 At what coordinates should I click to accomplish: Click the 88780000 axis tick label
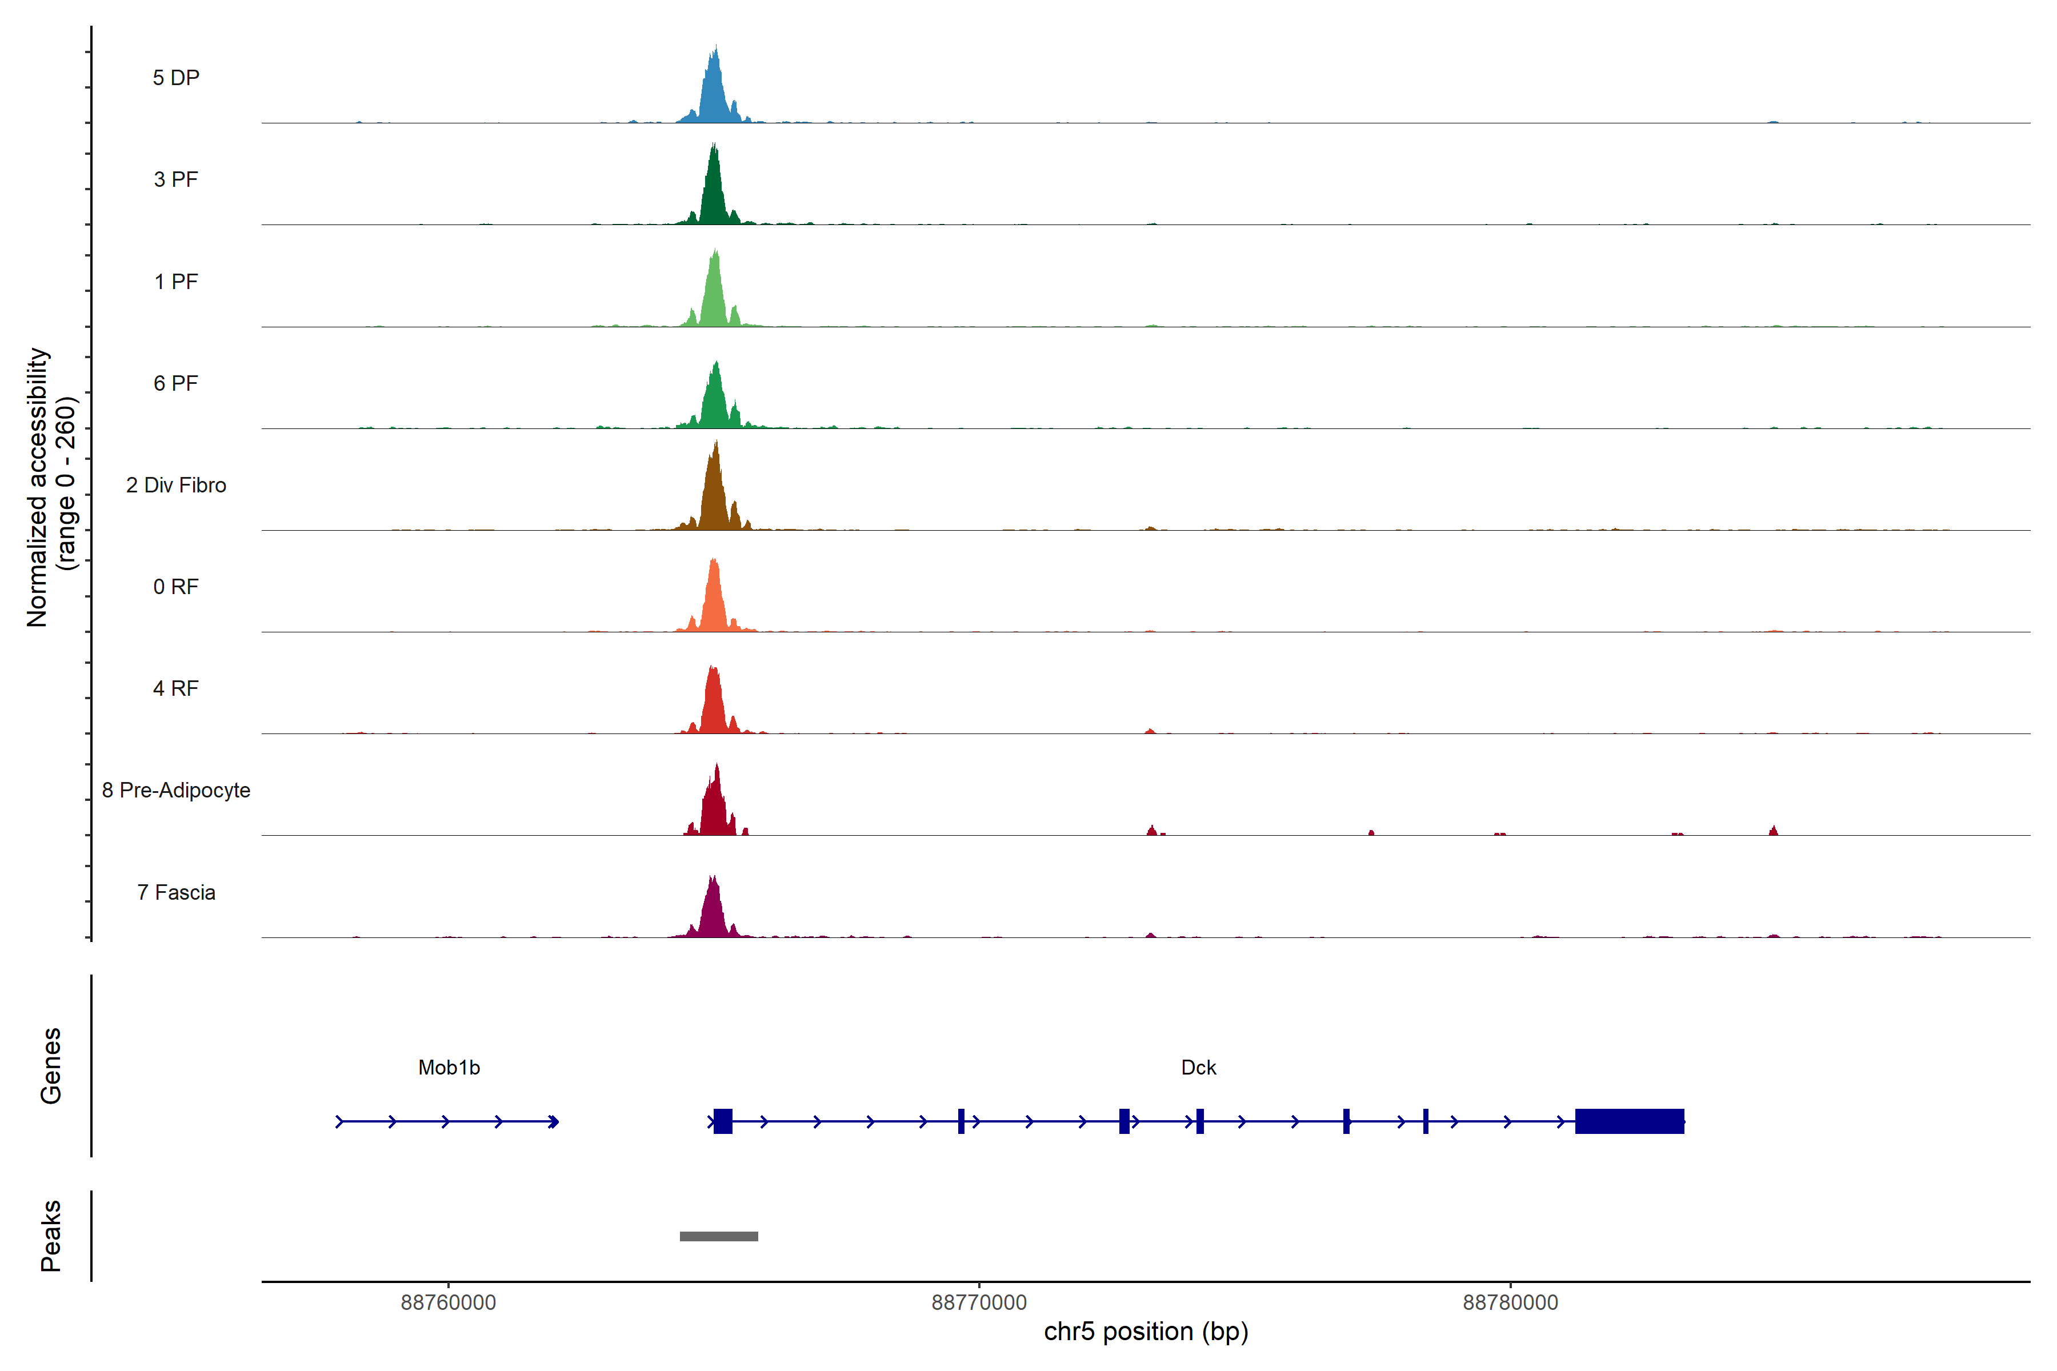(x=1510, y=1303)
